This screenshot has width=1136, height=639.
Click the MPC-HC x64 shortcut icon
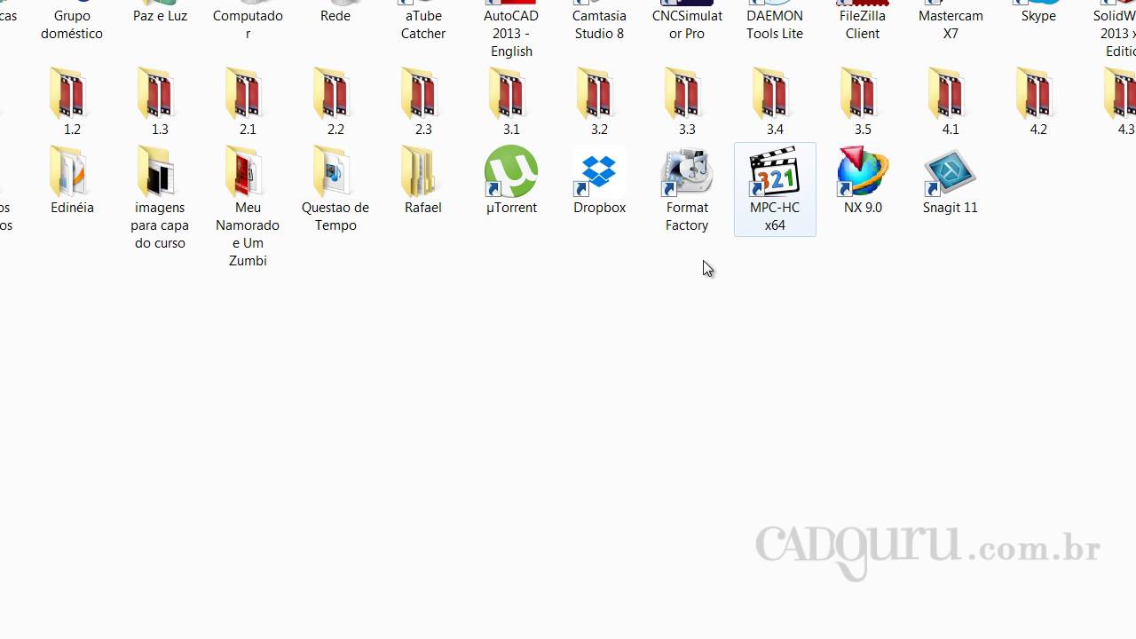coord(775,171)
